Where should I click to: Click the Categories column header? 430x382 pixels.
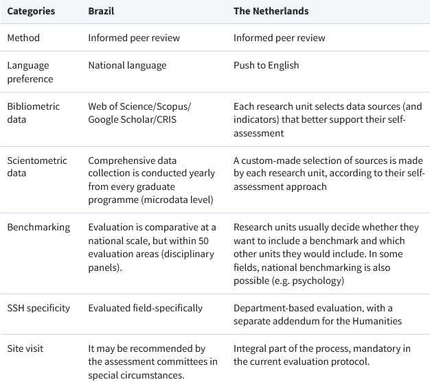(x=31, y=11)
